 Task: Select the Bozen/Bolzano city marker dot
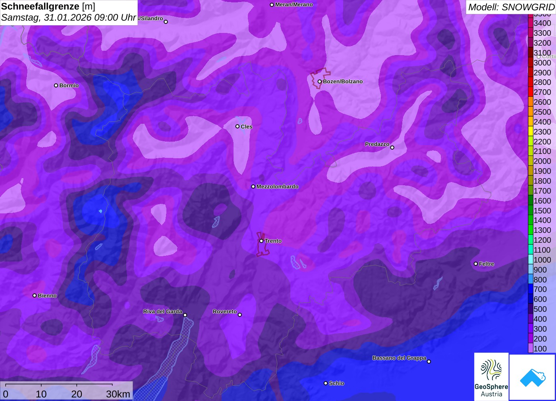[319, 82]
